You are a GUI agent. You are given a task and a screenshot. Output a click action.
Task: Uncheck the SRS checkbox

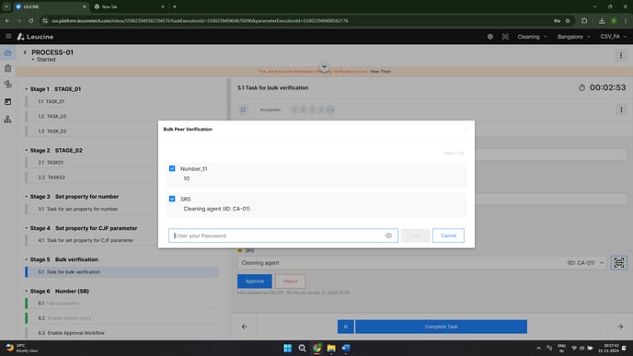[172, 199]
